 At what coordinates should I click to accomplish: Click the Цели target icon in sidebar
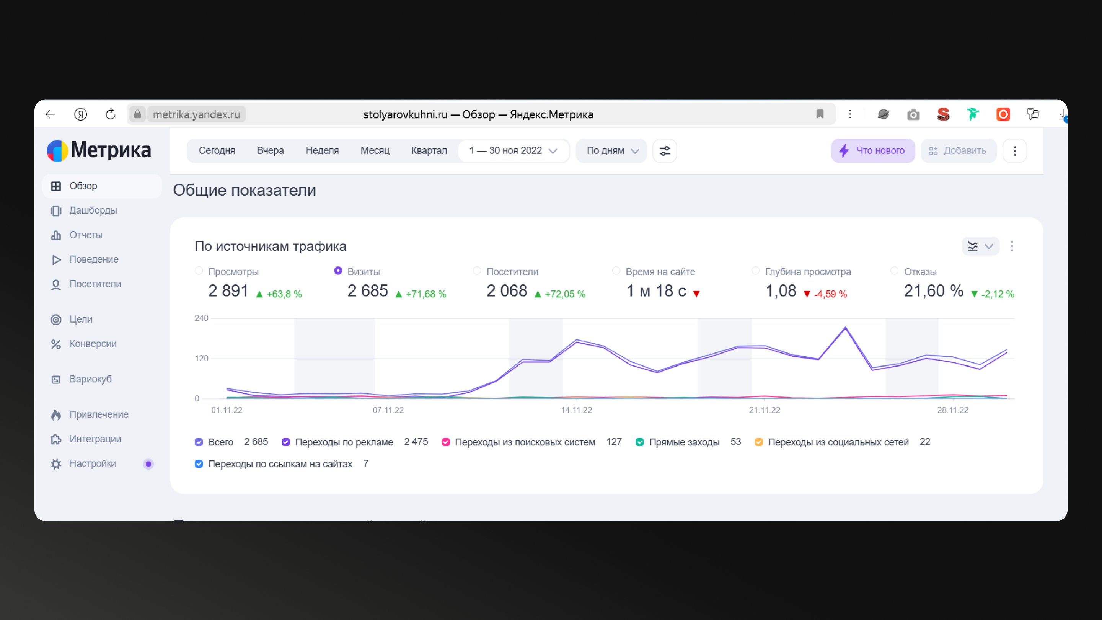click(56, 320)
